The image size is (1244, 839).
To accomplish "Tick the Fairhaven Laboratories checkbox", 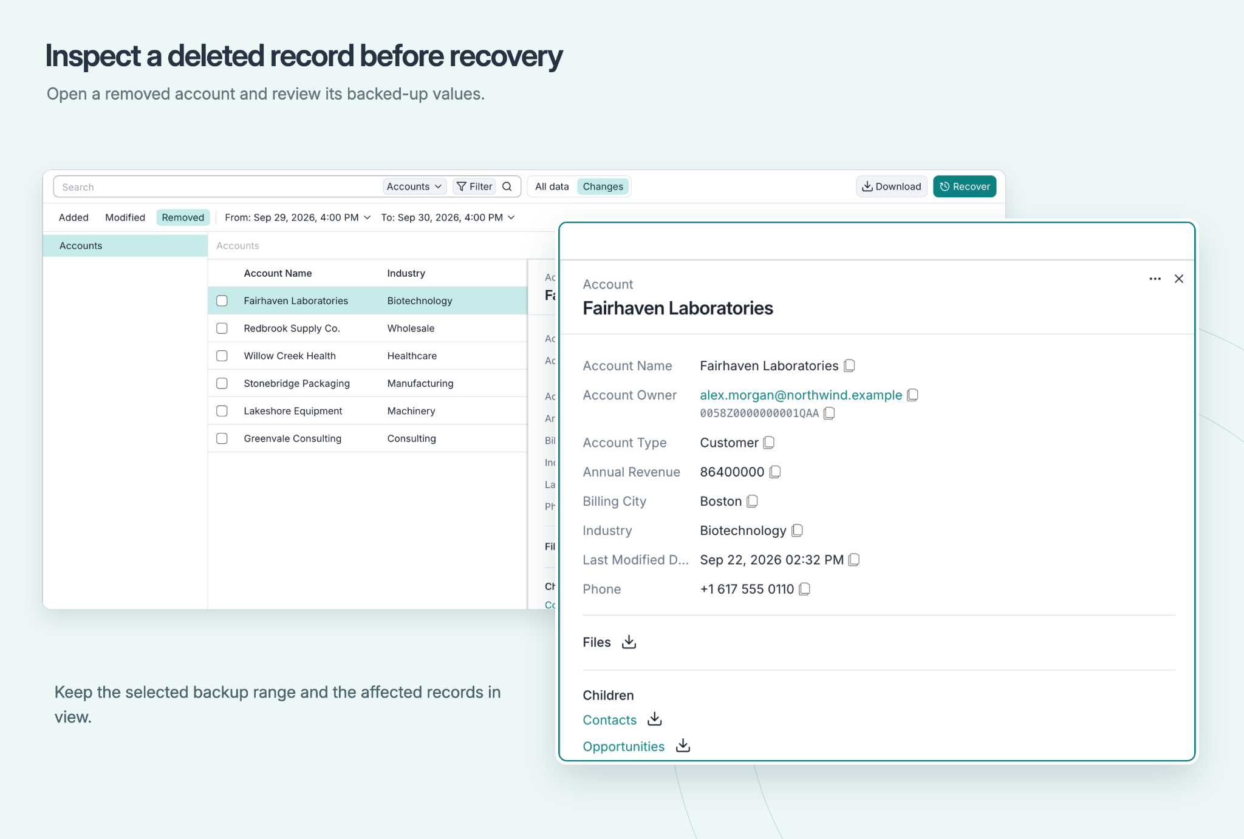I will (222, 301).
